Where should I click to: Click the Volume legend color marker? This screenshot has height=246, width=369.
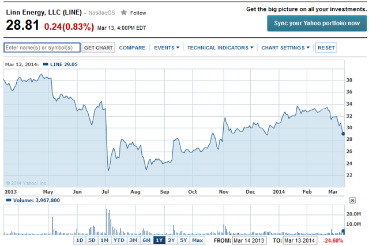click(x=9, y=200)
